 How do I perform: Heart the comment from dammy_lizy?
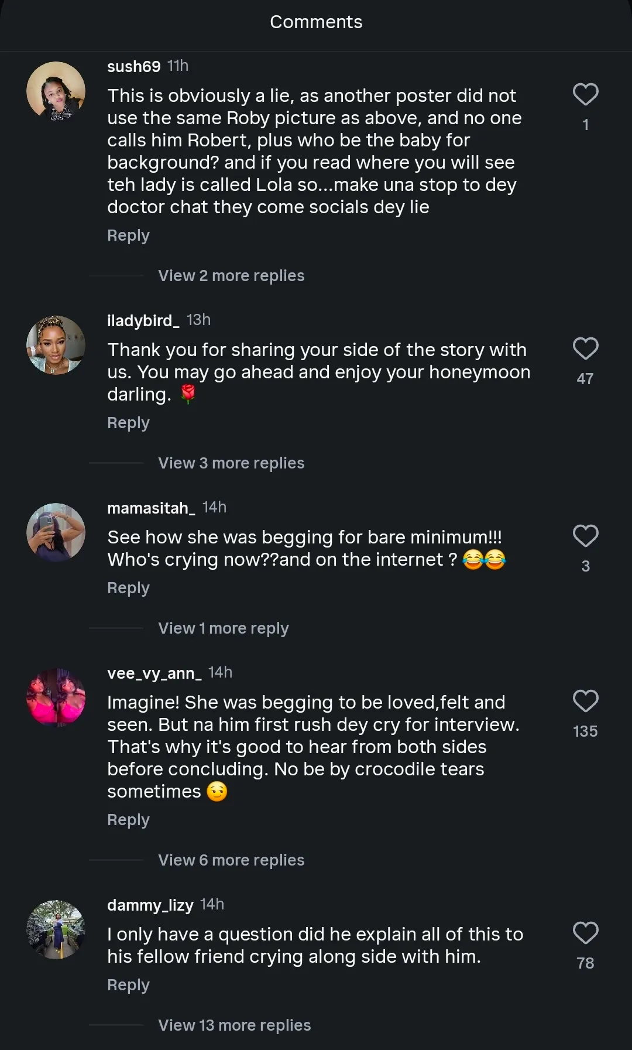tap(585, 933)
